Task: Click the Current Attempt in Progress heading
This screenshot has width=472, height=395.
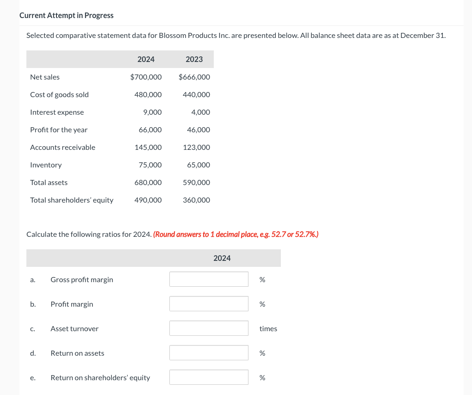Action: tap(66, 15)
